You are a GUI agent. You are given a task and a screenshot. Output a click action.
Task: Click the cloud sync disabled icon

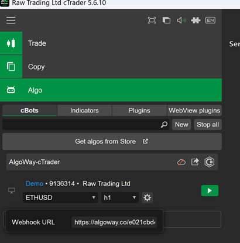[181, 162]
